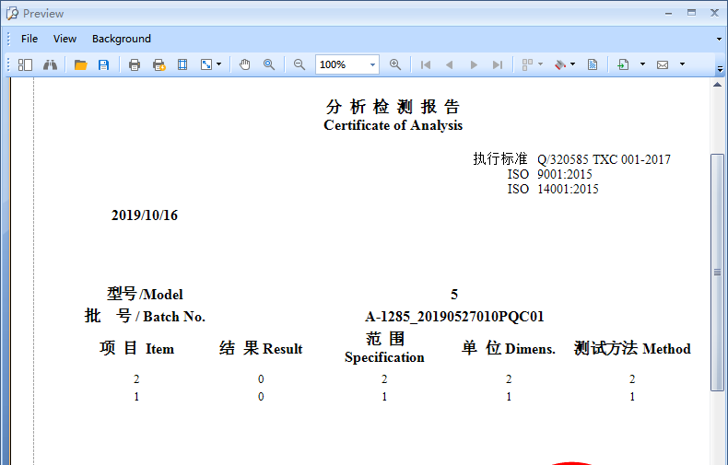Screen dimensions: 728x465
Task: Expand the Multiple Pages dropdown arrow
Action: (540, 64)
